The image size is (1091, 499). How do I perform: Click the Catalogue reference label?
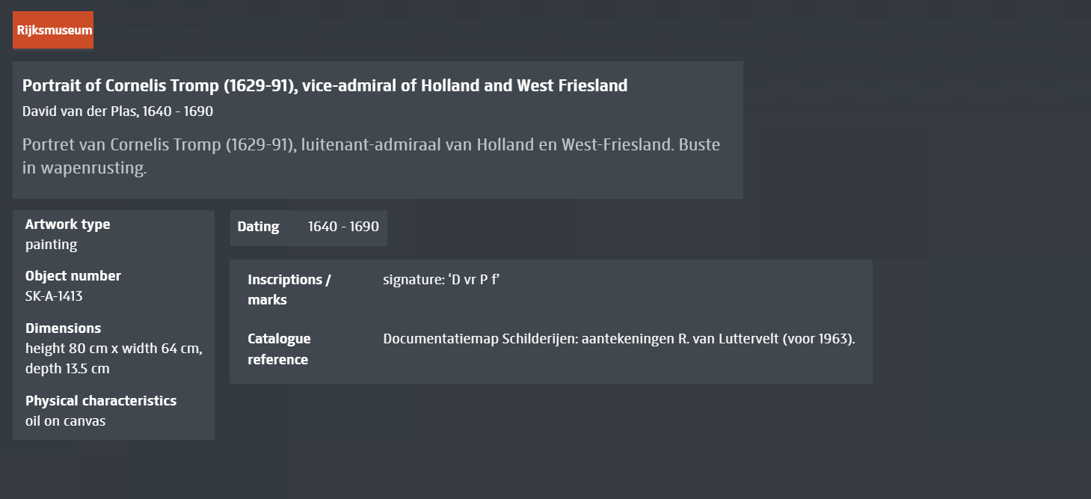coord(279,349)
